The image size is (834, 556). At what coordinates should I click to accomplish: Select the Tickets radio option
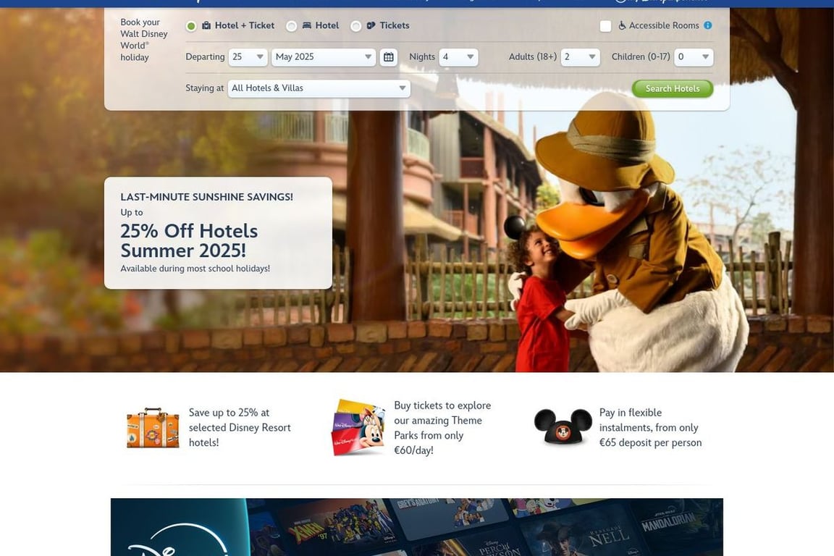coord(356,25)
